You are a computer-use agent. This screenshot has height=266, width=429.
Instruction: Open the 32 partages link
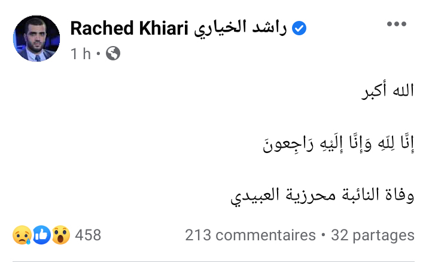[372, 235]
